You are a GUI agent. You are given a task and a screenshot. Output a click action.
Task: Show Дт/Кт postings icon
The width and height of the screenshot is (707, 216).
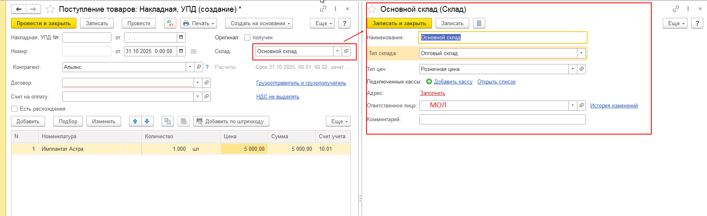170,23
